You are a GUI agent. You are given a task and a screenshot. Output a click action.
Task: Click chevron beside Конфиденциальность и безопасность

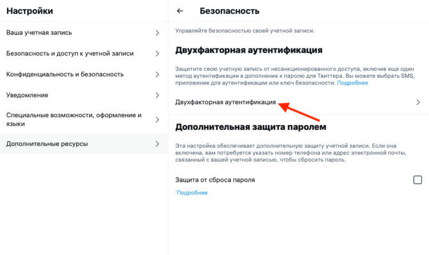(157, 74)
